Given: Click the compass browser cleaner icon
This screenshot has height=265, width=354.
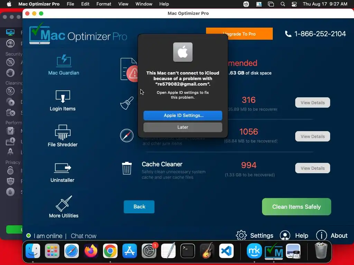Looking at the screenshot, I should [x=127, y=135].
